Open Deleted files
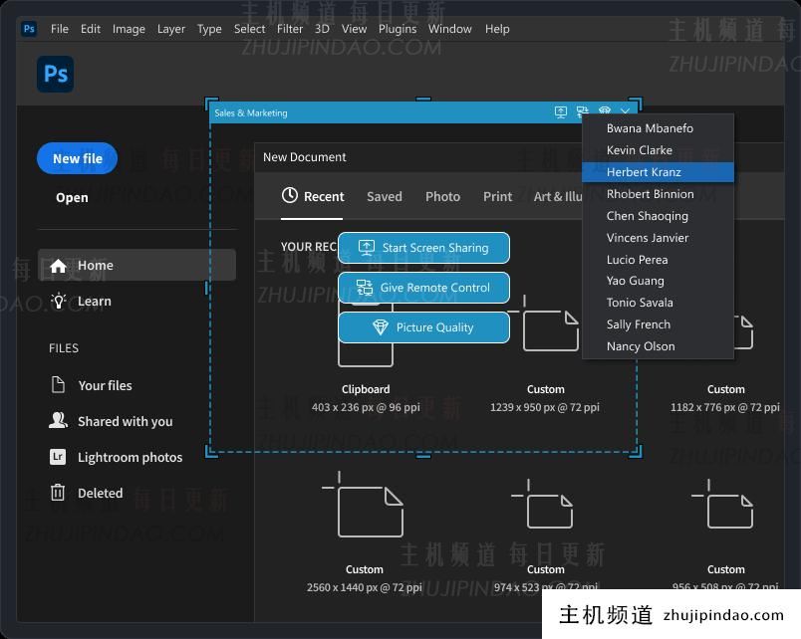The width and height of the screenshot is (801, 639). pos(100,493)
